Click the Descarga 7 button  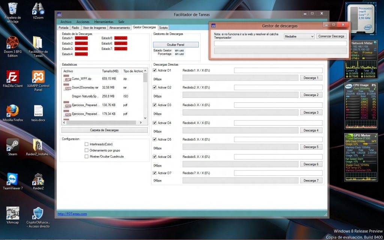click(x=311, y=180)
